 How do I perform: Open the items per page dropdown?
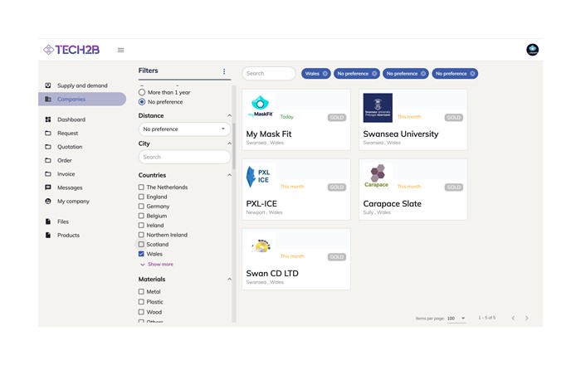456,319
